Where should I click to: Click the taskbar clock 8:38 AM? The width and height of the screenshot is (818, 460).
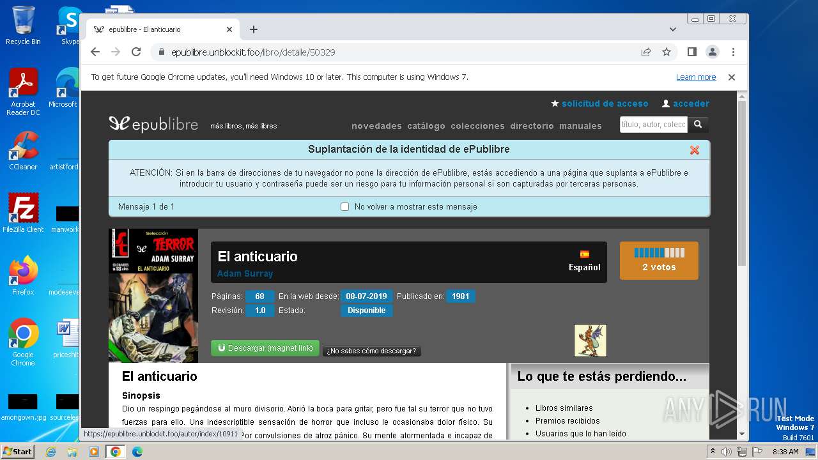[785, 452]
